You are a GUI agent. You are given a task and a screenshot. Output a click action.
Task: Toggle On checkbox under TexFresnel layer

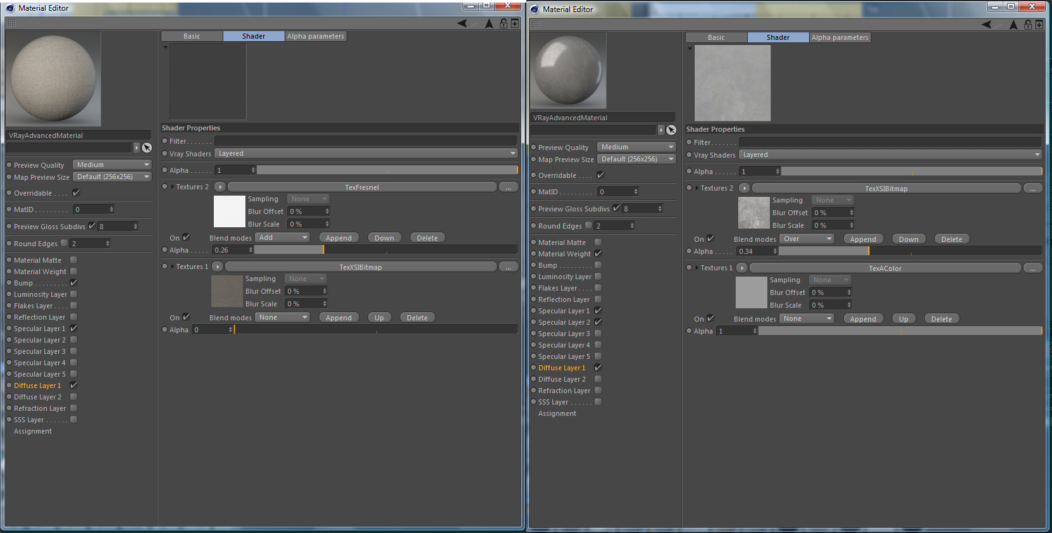point(186,237)
